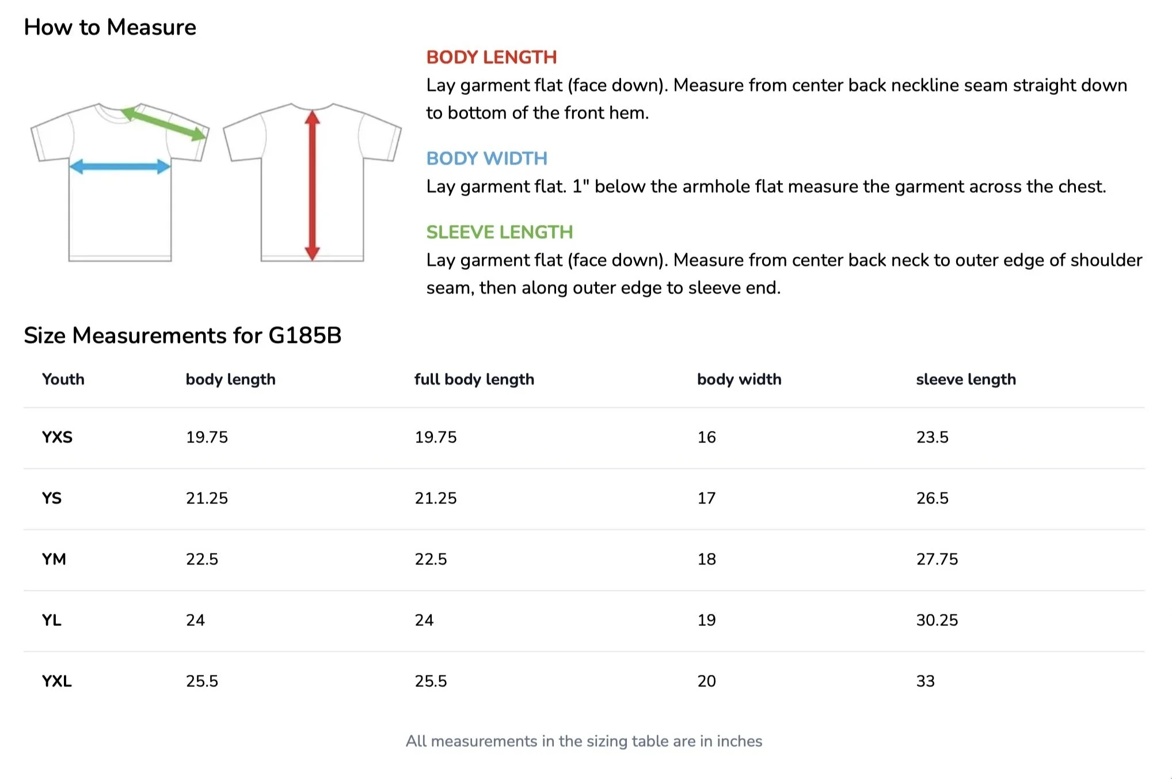This screenshot has height=779, width=1172.
Task: Select the YM size row label
Action: point(54,559)
